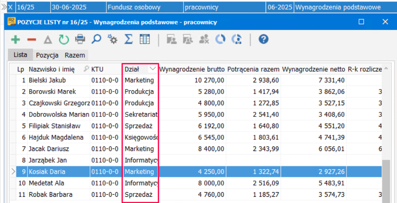Click netto value 3 574,73
The height and width of the screenshot is (203, 397).
coord(332,195)
